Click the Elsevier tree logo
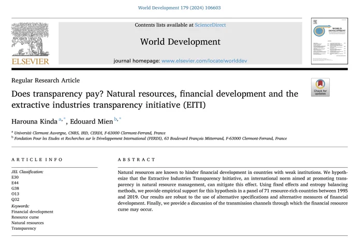Viewport: 352px width, 238px height. (31, 39)
